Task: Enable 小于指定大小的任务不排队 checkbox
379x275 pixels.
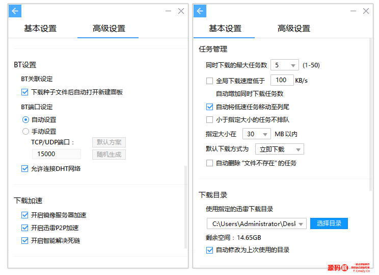Action: coord(209,120)
